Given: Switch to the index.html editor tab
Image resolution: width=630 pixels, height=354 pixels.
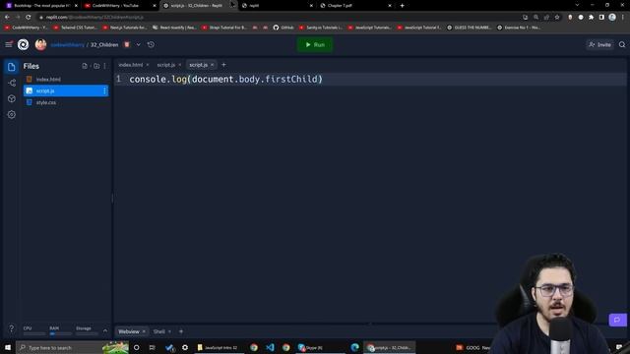Looking at the screenshot, I should (x=131, y=65).
